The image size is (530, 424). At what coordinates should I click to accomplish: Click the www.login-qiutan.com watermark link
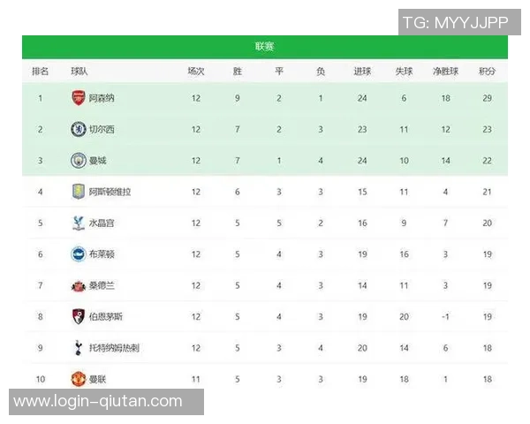click(98, 402)
